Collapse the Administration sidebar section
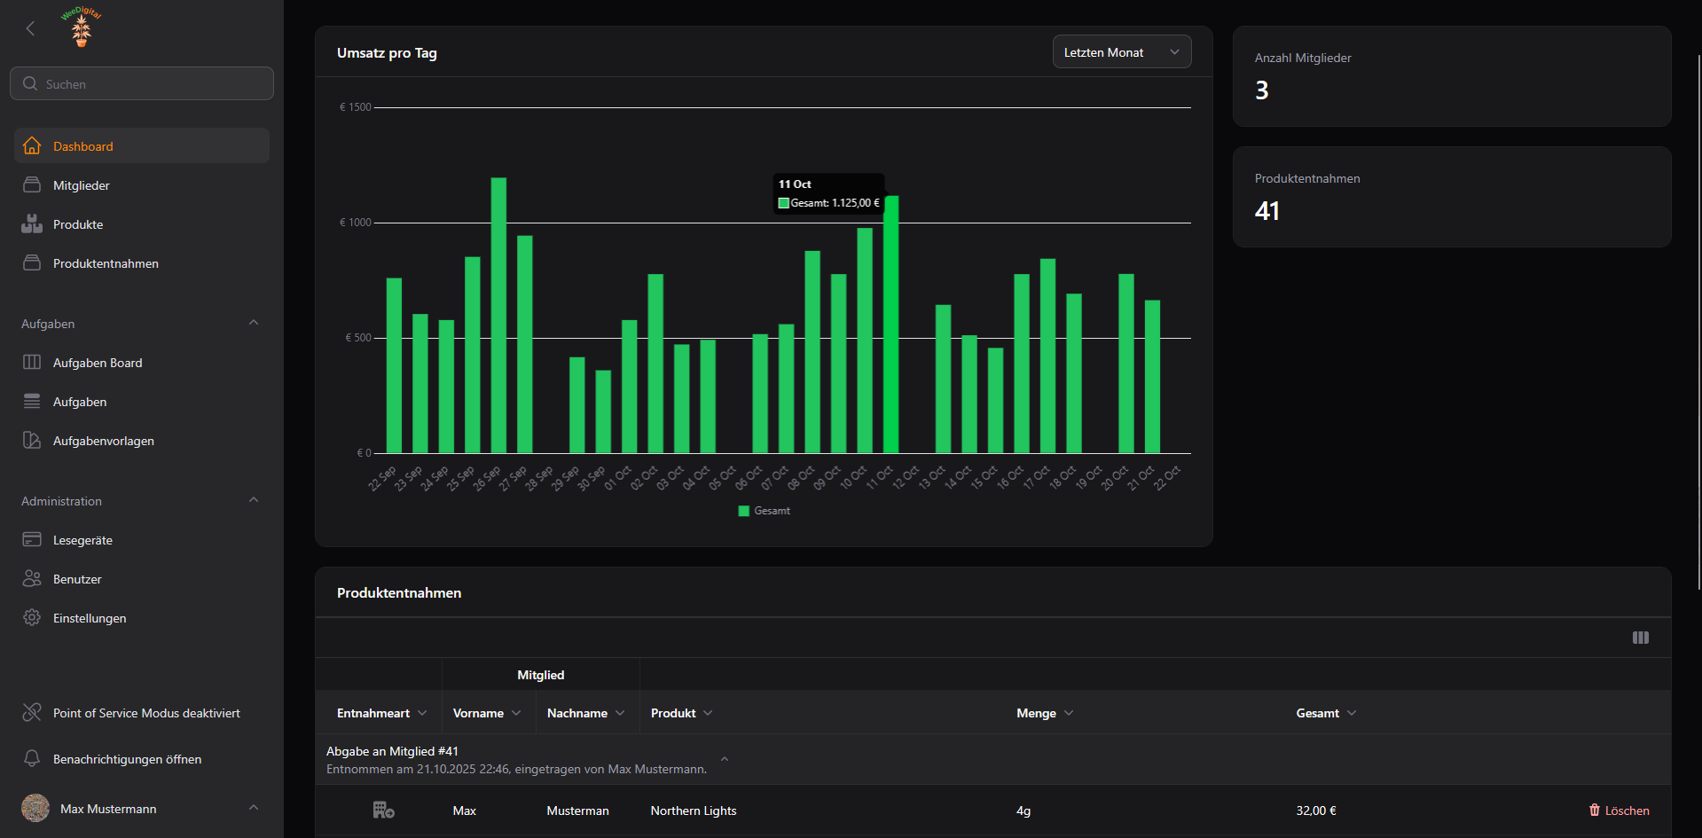Image resolution: width=1702 pixels, height=838 pixels. 254,500
